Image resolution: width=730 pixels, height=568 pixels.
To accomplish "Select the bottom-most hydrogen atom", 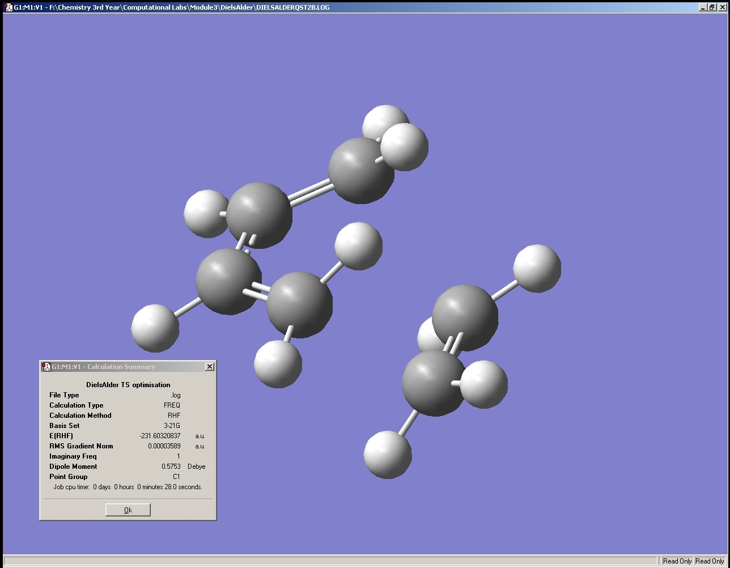I will pyautogui.click(x=387, y=455).
